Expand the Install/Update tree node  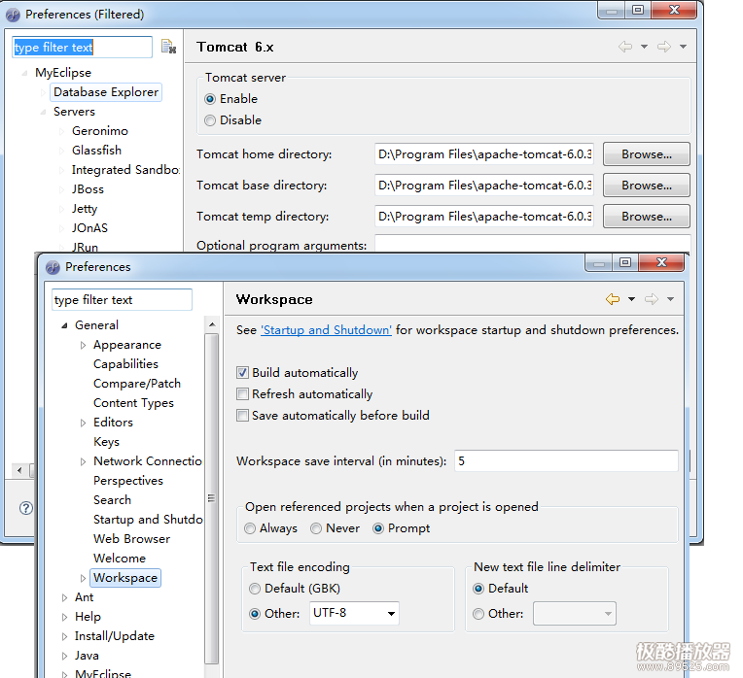pyautogui.click(x=64, y=637)
